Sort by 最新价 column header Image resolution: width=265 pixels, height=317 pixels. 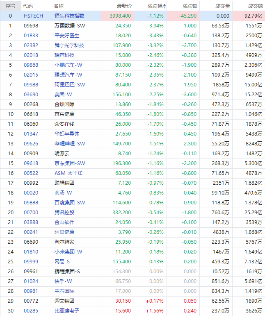click(124, 6)
